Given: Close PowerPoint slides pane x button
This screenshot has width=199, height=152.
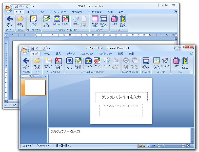Looking at the screenshot, I should [45, 76].
